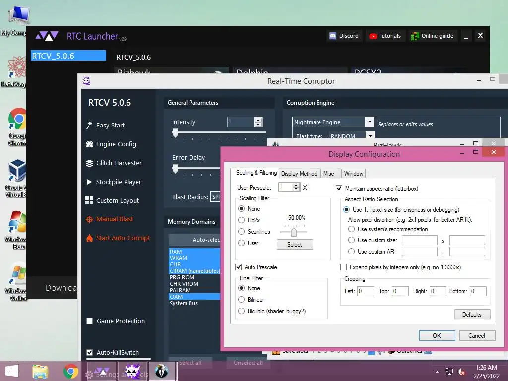Click the Bottom cropping field
The height and width of the screenshot is (381, 508).
click(x=478, y=291)
